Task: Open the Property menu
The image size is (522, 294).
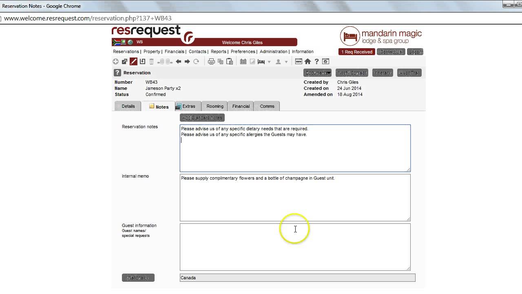Action: pos(152,51)
